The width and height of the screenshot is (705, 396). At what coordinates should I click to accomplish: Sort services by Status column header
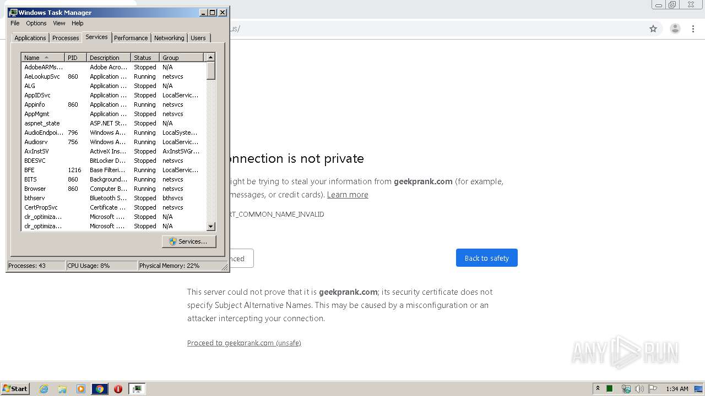[145, 58]
